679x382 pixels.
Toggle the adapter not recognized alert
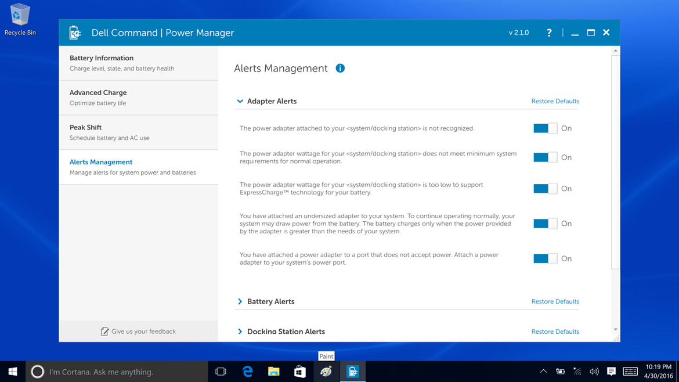click(x=545, y=128)
